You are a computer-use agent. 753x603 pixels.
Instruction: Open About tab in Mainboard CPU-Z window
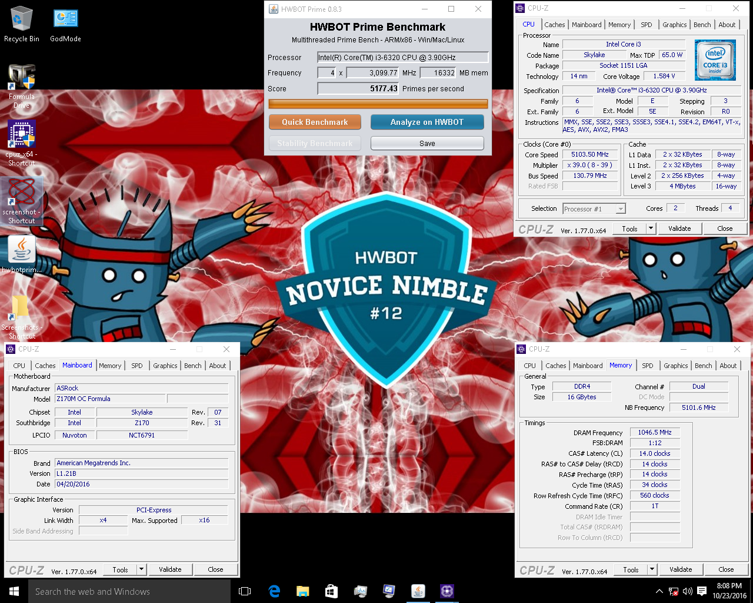tap(218, 366)
